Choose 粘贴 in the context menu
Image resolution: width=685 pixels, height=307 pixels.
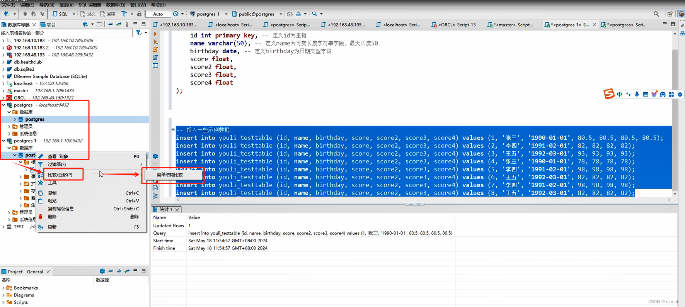91,201
